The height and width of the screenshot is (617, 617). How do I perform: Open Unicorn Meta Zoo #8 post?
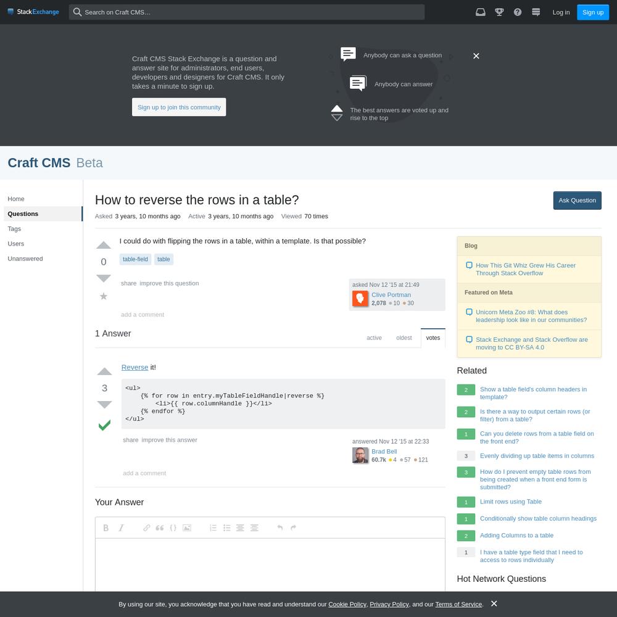click(531, 316)
